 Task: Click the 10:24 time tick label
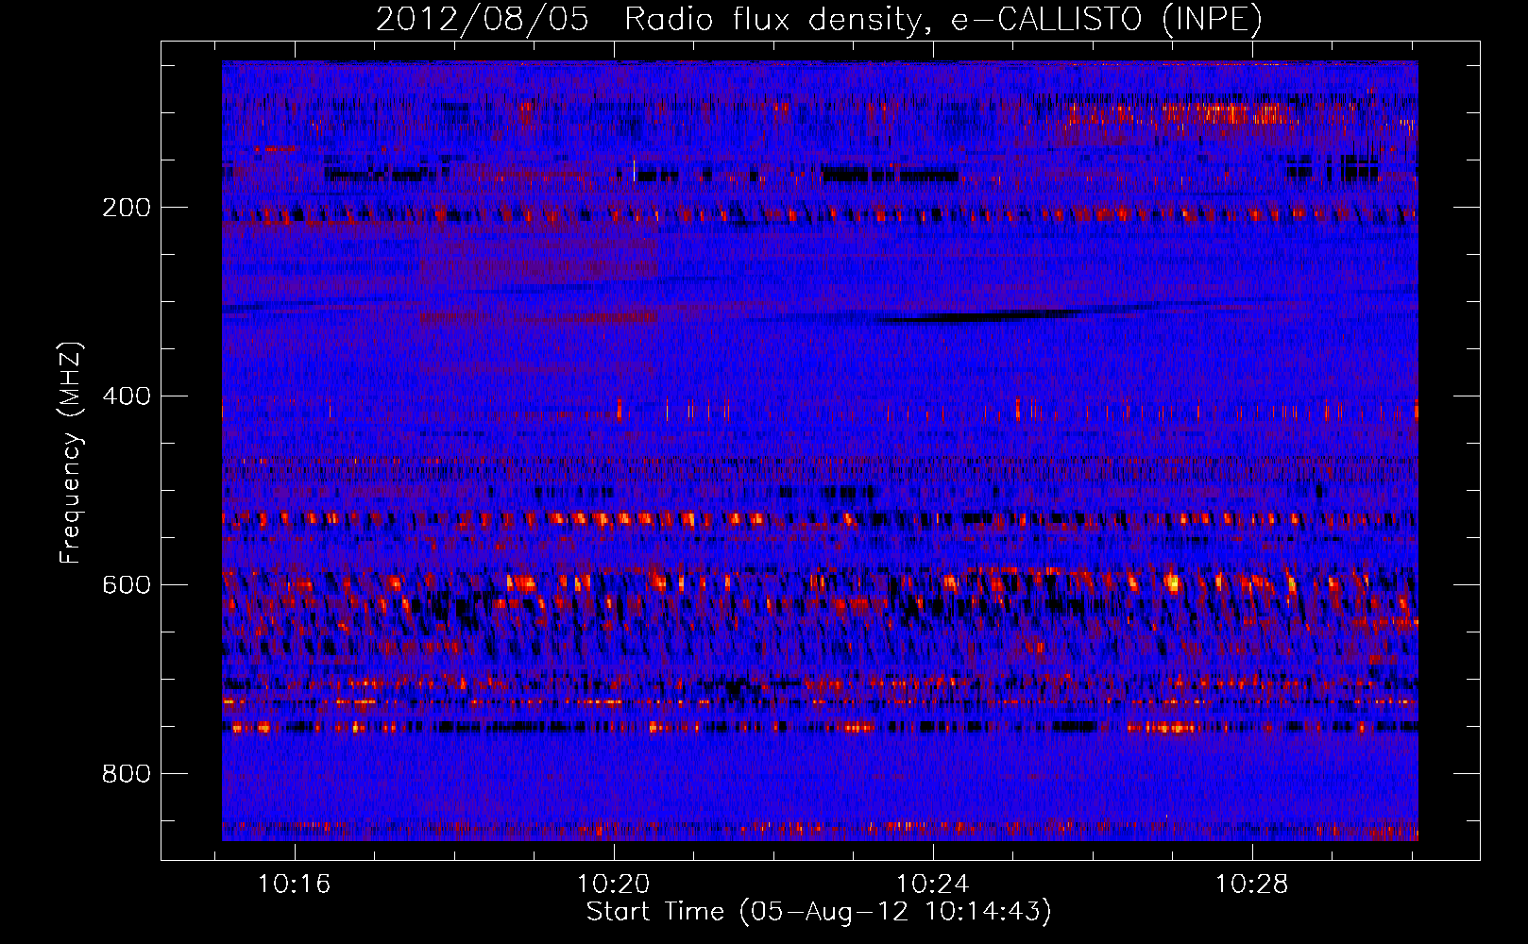coord(933,885)
